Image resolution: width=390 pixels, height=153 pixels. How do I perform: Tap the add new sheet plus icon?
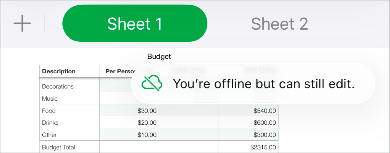point(22,23)
